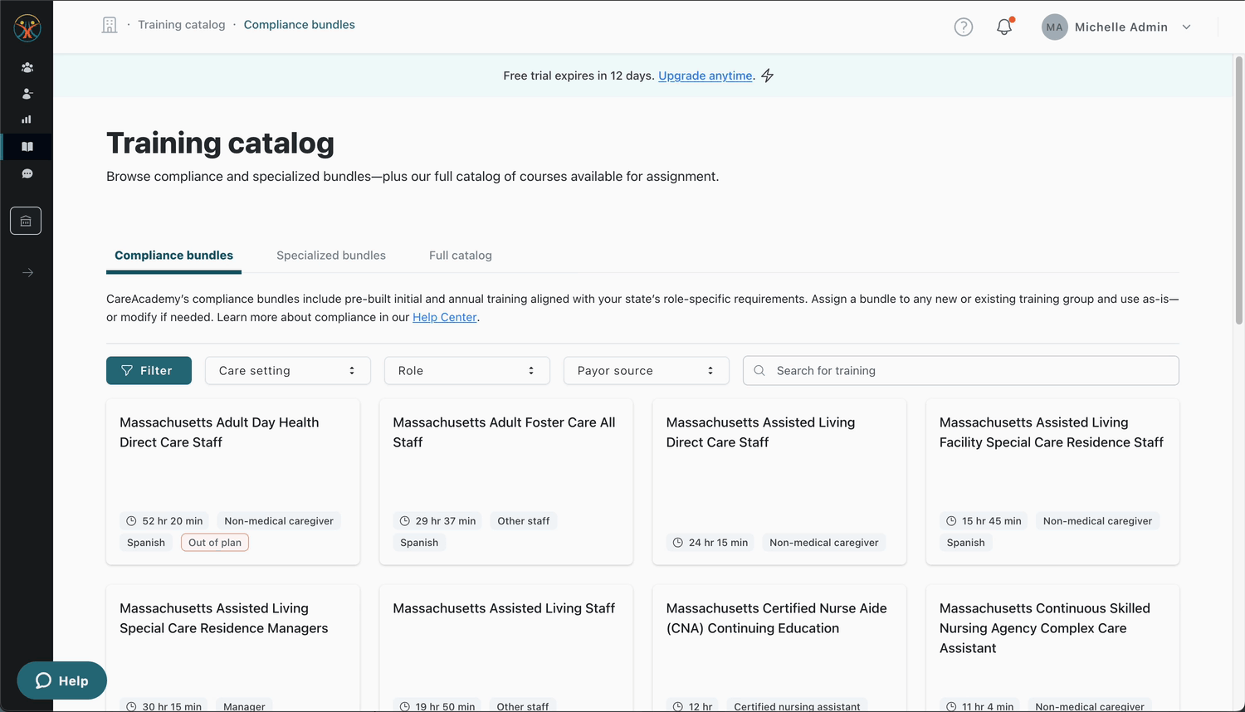The width and height of the screenshot is (1245, 712).
Task: Switch to the Full catalog tab
Action: (x=460, y=256)
